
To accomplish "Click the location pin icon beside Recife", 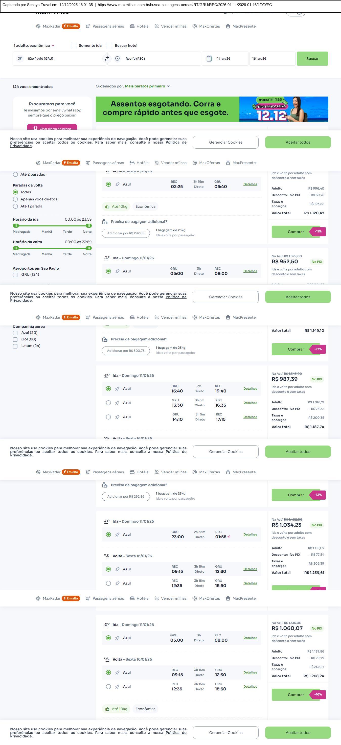I will [x=118, y=59].
